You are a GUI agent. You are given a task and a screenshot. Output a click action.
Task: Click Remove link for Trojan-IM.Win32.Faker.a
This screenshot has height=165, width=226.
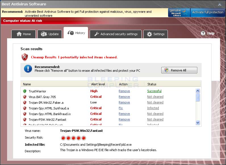point(124,102)
